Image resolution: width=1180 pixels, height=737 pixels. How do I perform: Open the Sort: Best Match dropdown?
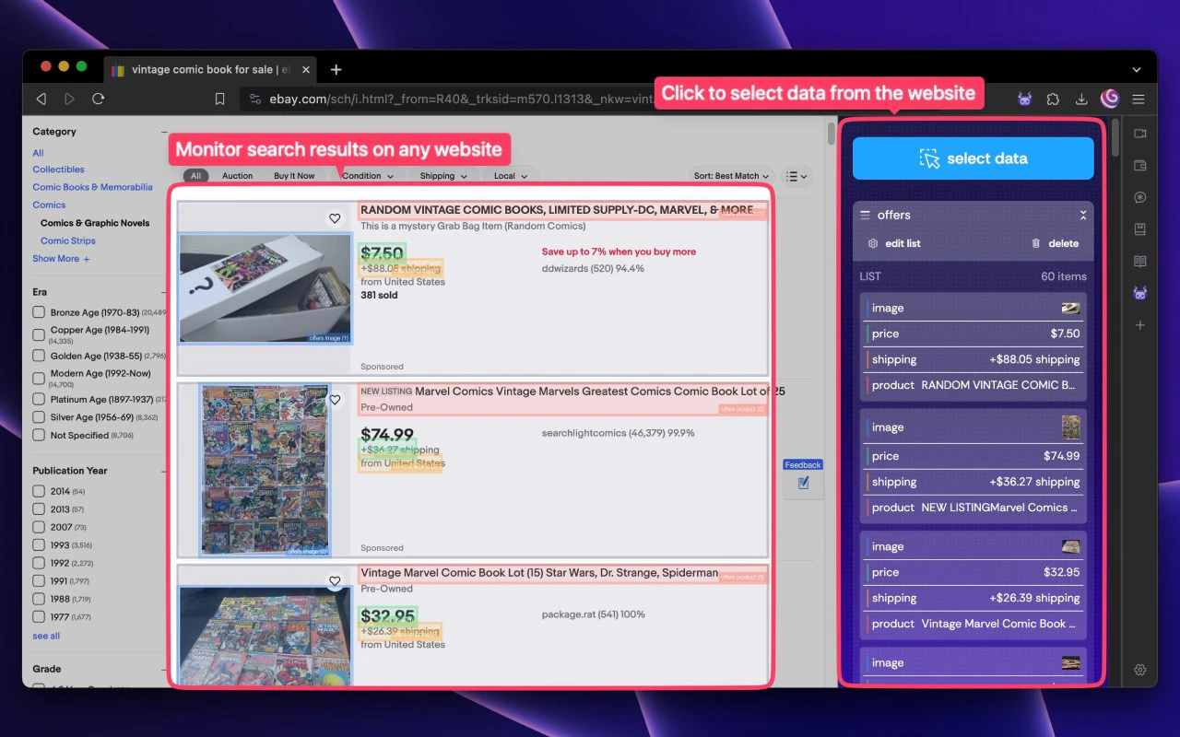[733, 176]
